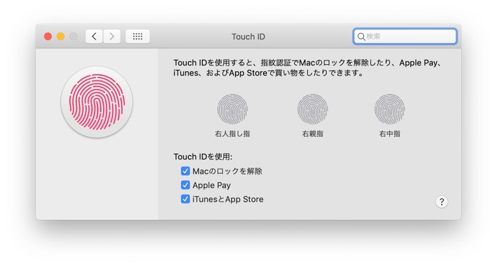Minimize window with yellow button
Image resolution: width=497 pixels, height=267 pixels.
[x=61, y=36]
